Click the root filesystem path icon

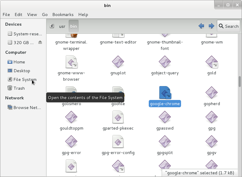pyautogui.click(x=52, y=26)
